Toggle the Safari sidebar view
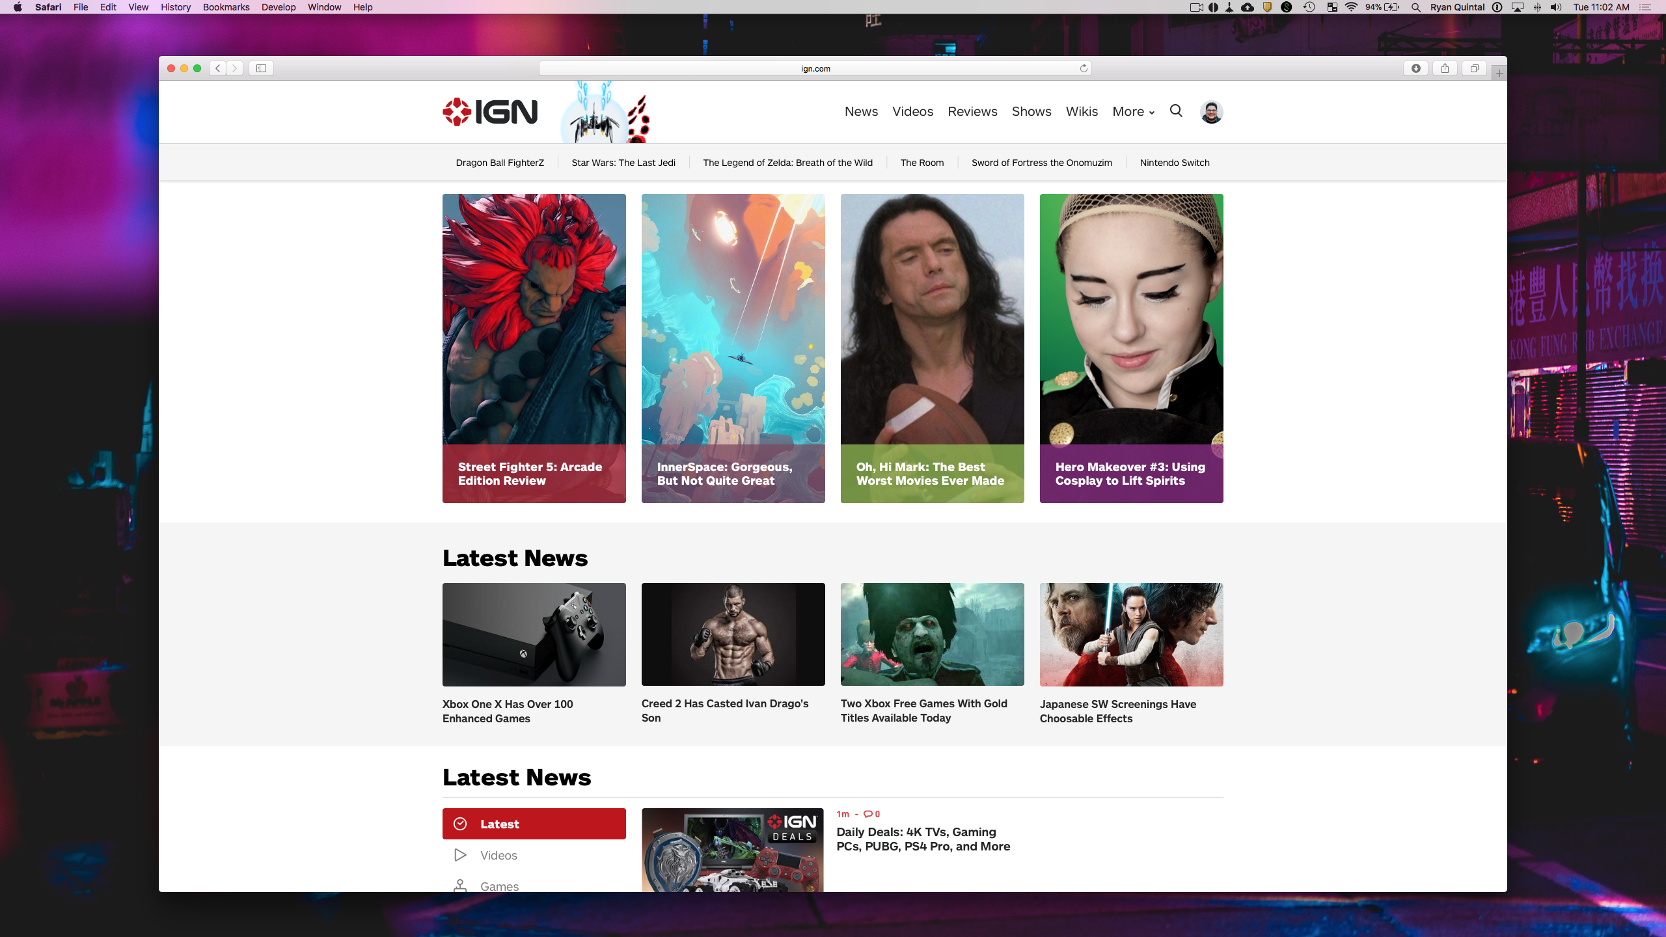The width and height of the screenshot is (1666, 937). pos(260,68)
